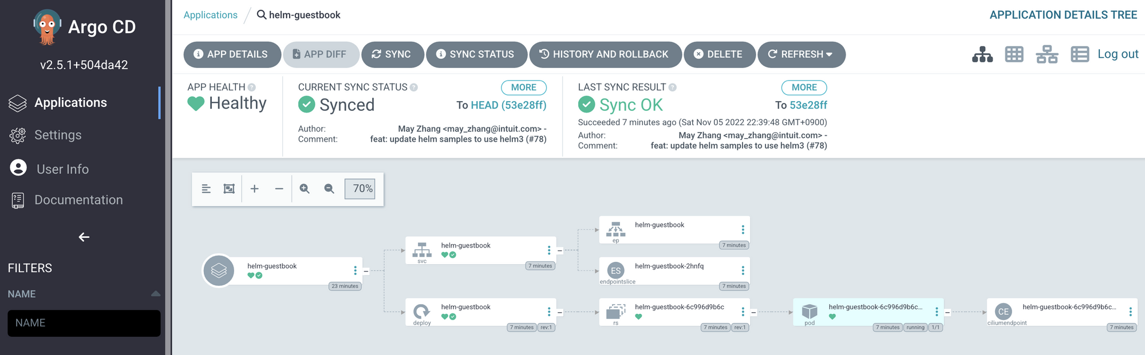
Task: Click MORE under Last Sync Result
Action: click(x=804, y=87)
